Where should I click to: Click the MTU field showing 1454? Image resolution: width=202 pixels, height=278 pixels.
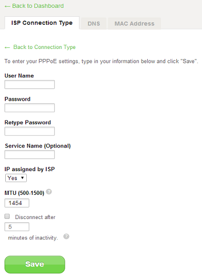coord(17,203)
